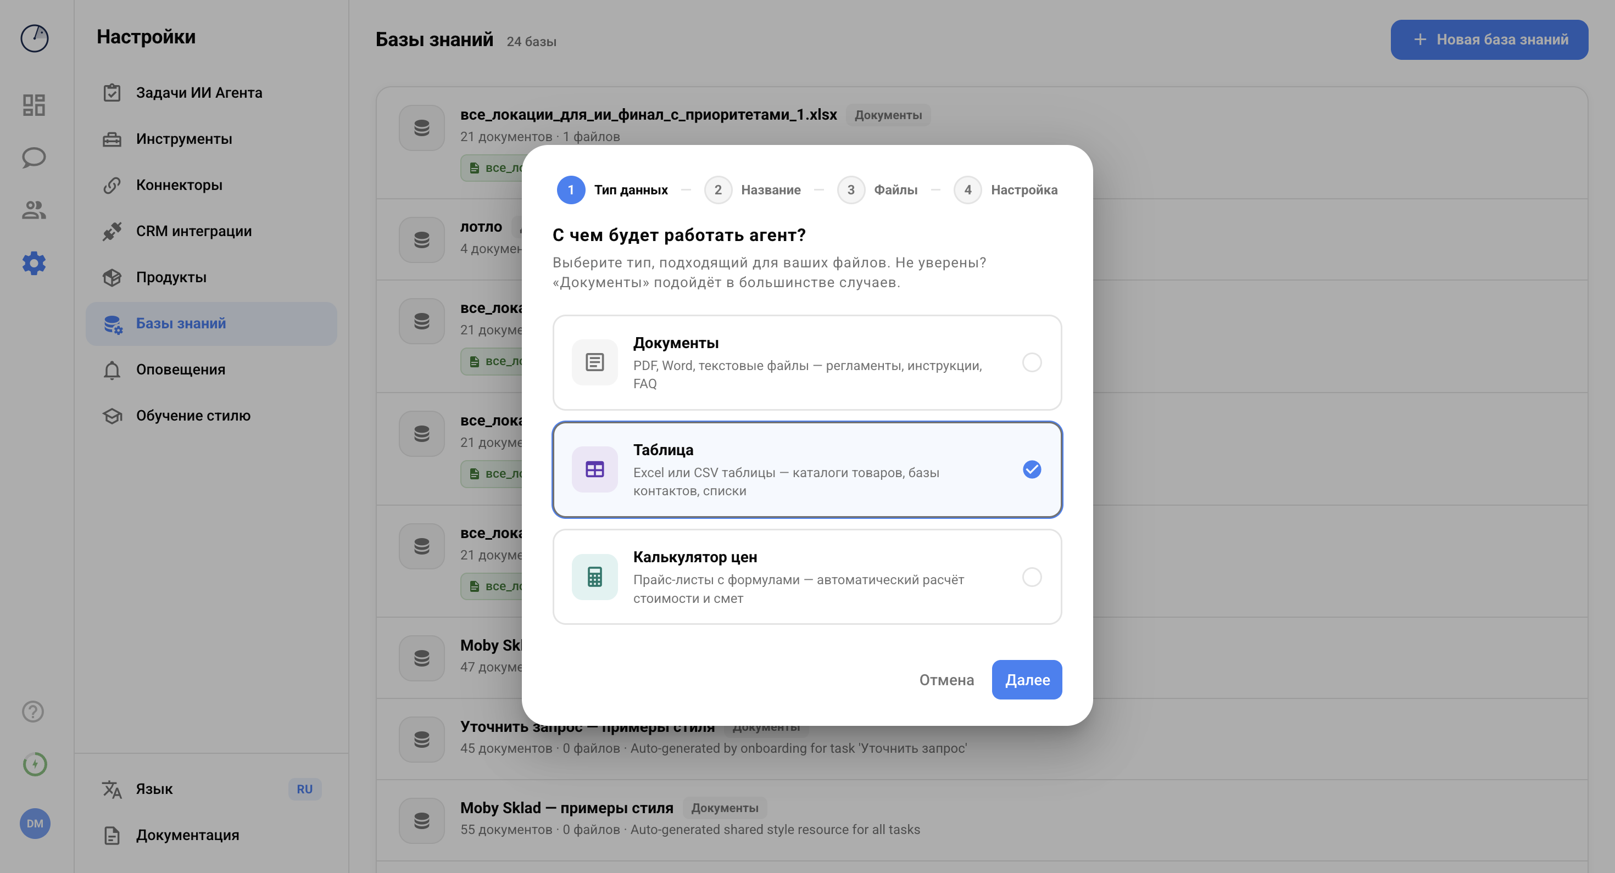Click Отмена to cancel the wizard
Image resolution: width=1615 pixels, height=873 pixels.
[946, 680]
